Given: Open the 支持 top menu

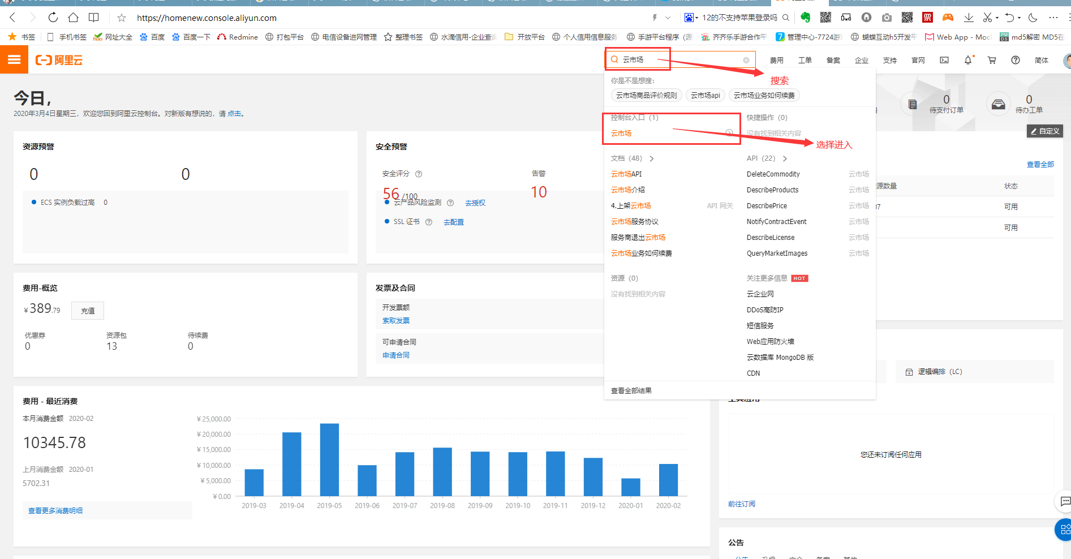Looking at the screenshot, I should (x=890, y=61).
